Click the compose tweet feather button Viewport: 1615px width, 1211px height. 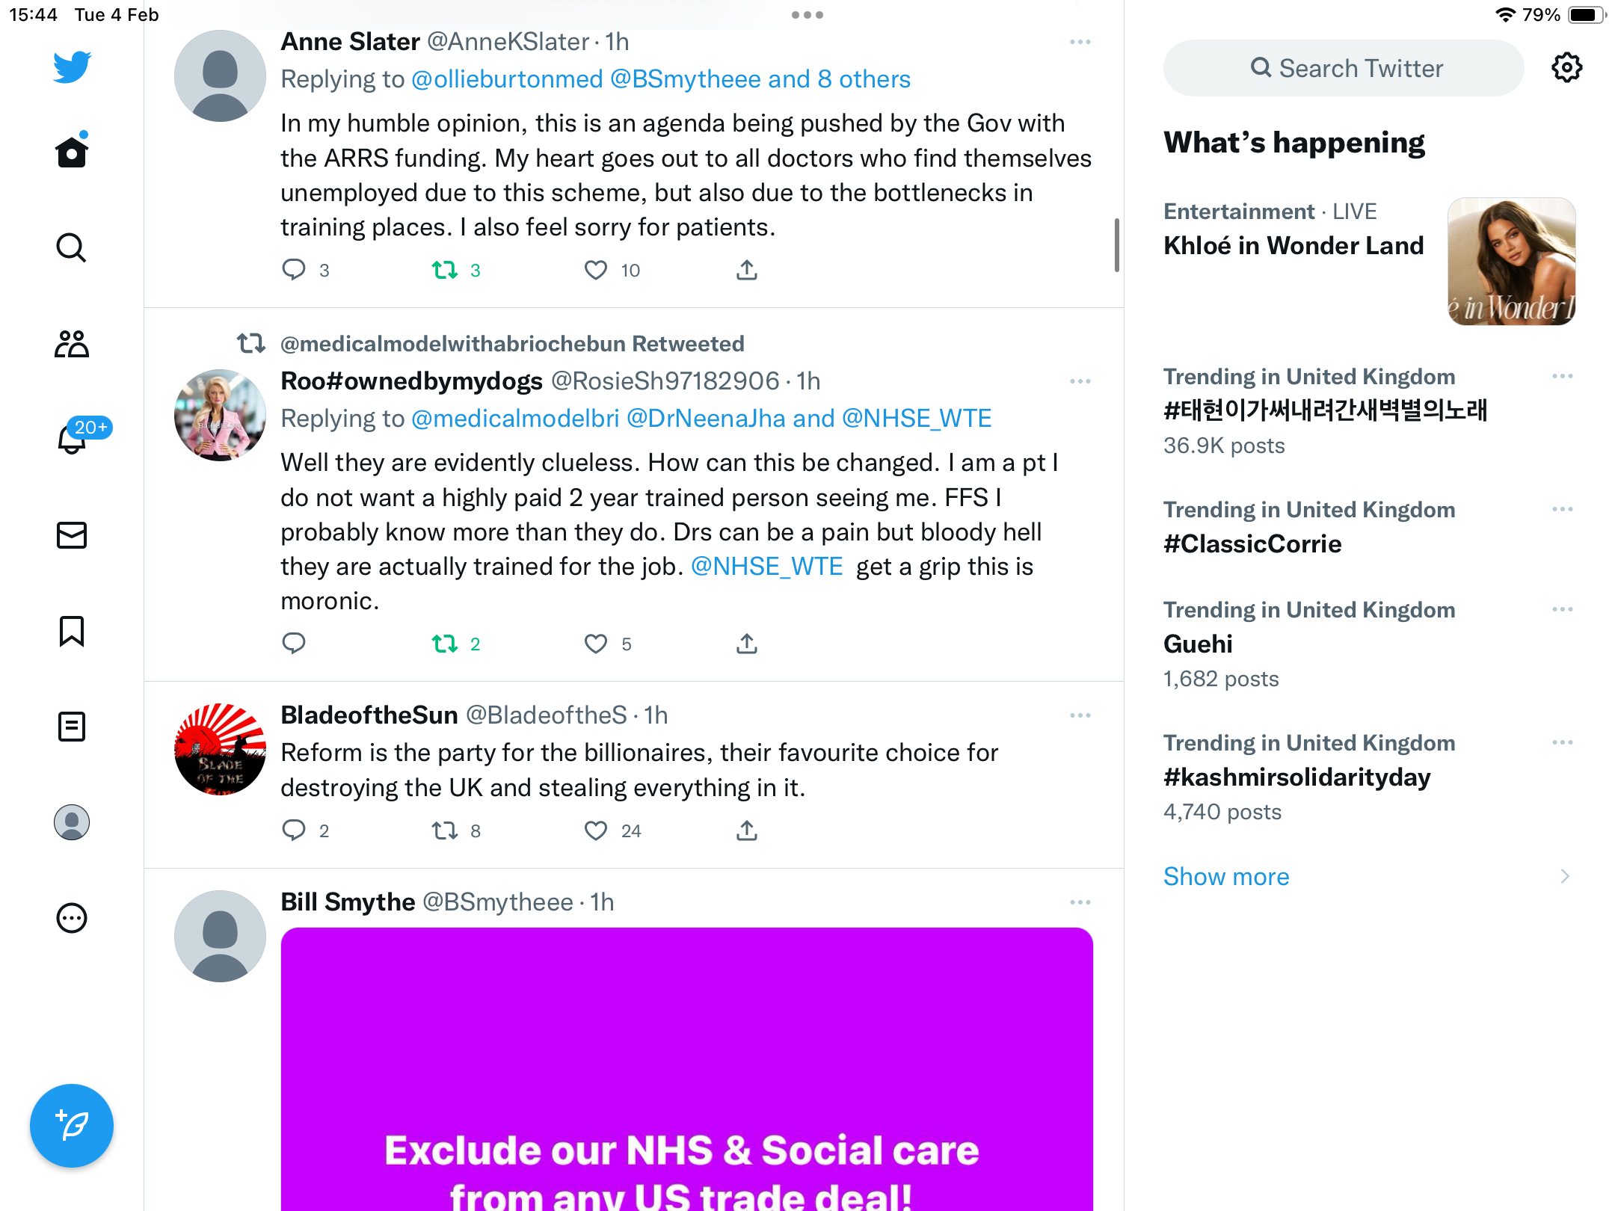(x=72, y=1126)
